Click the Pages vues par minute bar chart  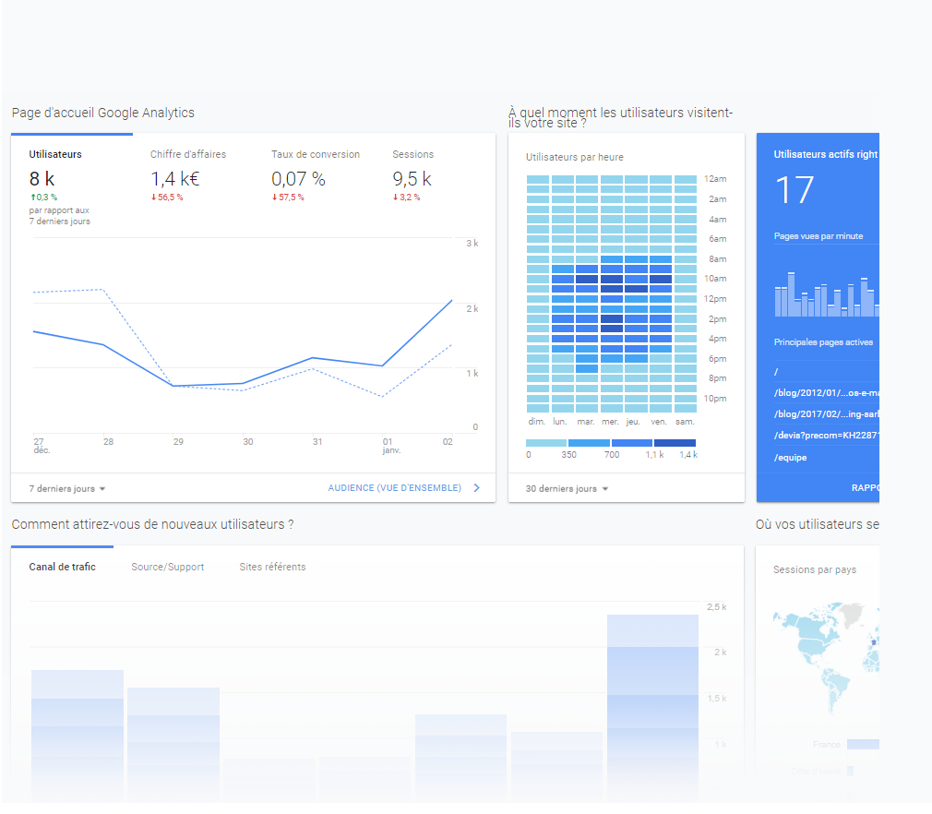pos(824,295)
